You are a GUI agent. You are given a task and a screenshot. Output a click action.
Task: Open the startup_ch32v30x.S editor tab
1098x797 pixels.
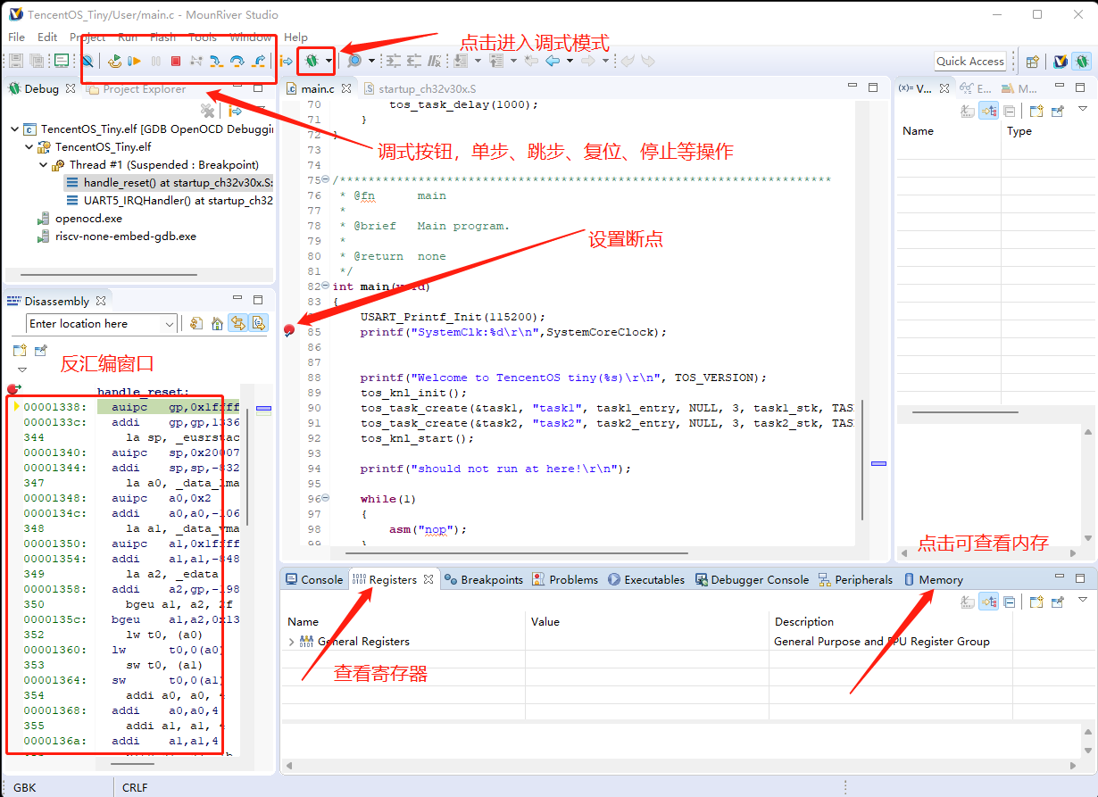click(x=420, y=88)
